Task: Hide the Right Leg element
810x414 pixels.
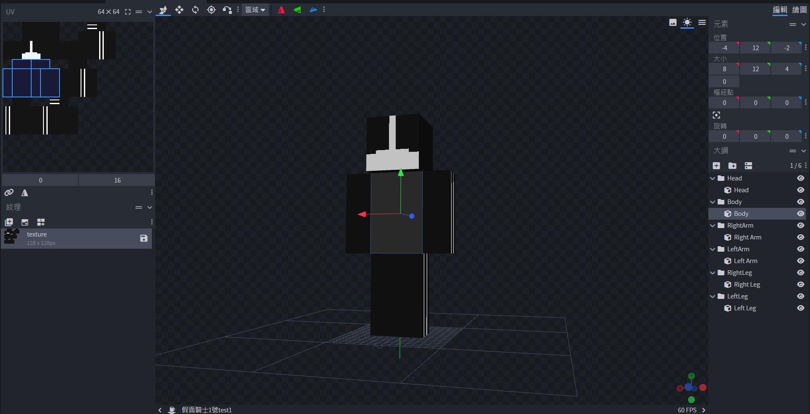Action: 800,285
